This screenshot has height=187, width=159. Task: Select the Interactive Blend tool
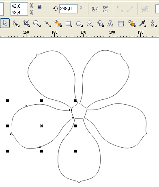pos(131,24)
